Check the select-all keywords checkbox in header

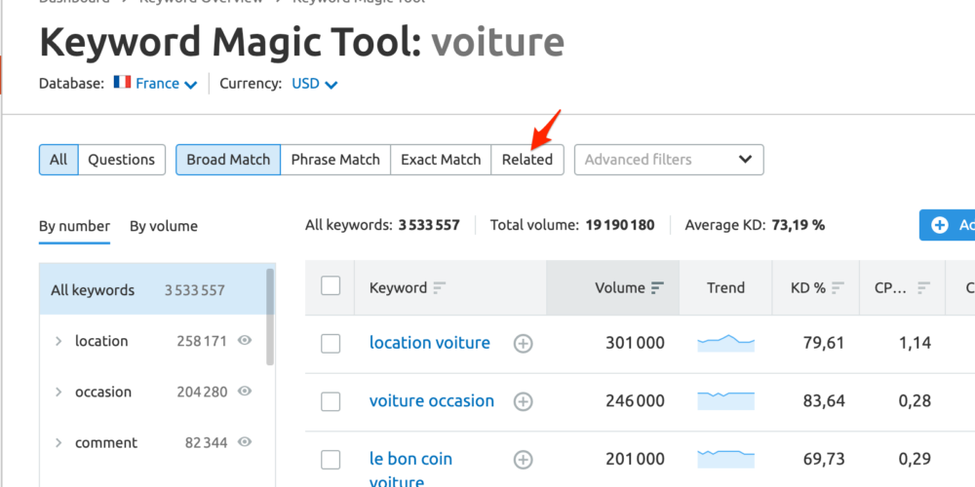331,285
